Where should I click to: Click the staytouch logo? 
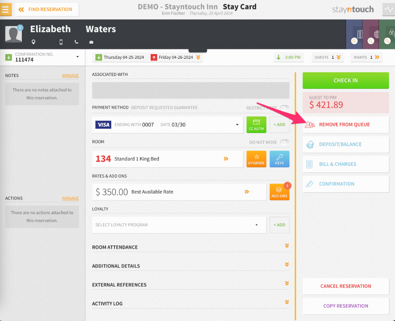[353, 9]
